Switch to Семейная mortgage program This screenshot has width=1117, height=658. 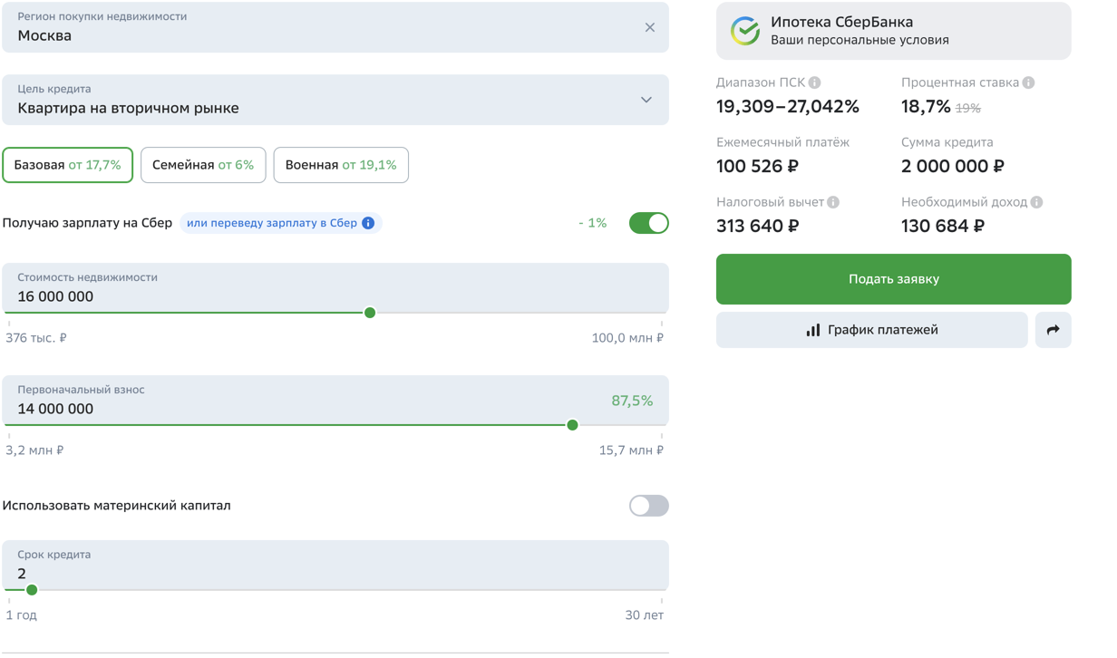point(203,165)
